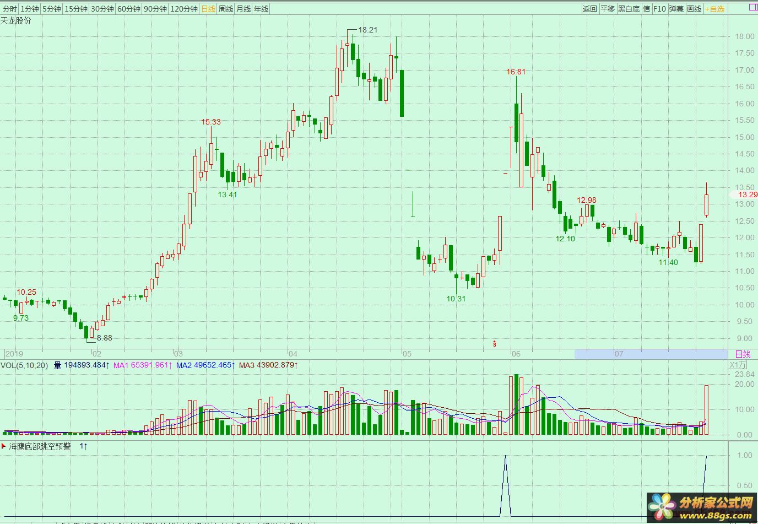Click the 18.21 peak price label
This screenshot has width=758, height=524.
point(368,30)
